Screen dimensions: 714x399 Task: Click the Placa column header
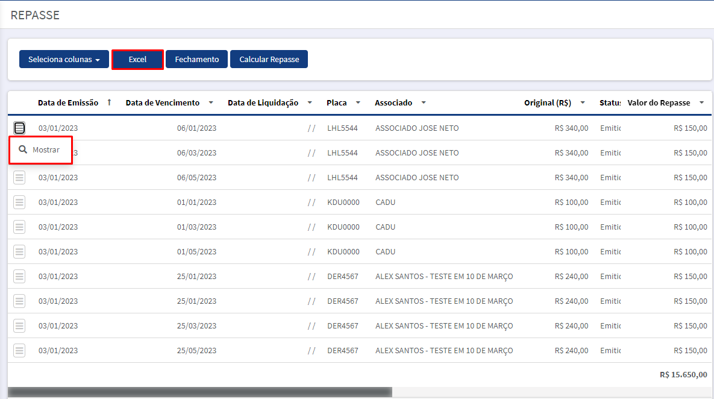coord(336,103)
